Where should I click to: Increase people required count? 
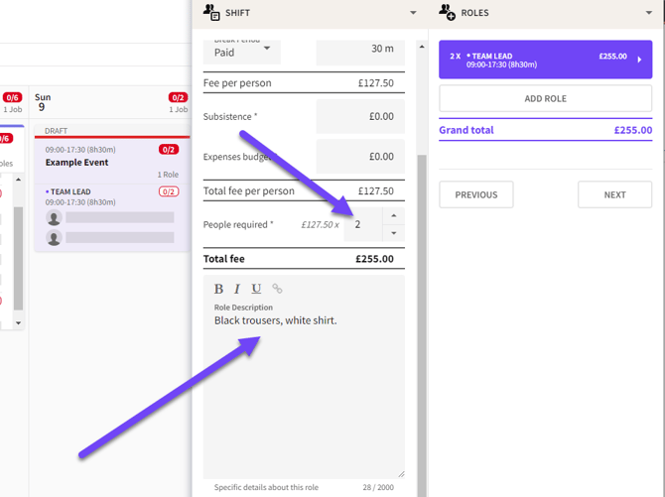pos(394,216)
